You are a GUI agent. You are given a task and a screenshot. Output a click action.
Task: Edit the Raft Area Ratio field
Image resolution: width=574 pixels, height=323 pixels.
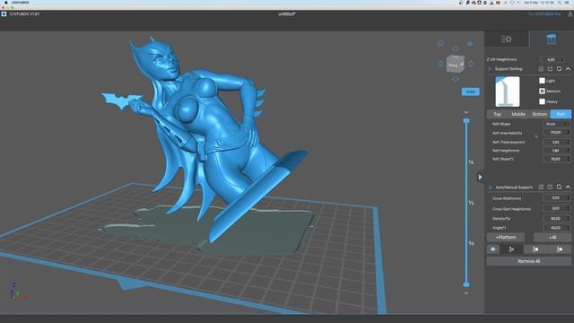[x=556, y=133]
